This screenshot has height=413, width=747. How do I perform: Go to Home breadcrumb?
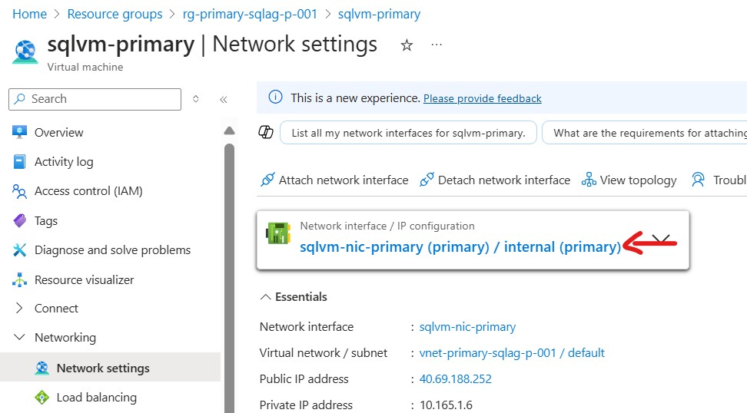click(x=29, y=15)
